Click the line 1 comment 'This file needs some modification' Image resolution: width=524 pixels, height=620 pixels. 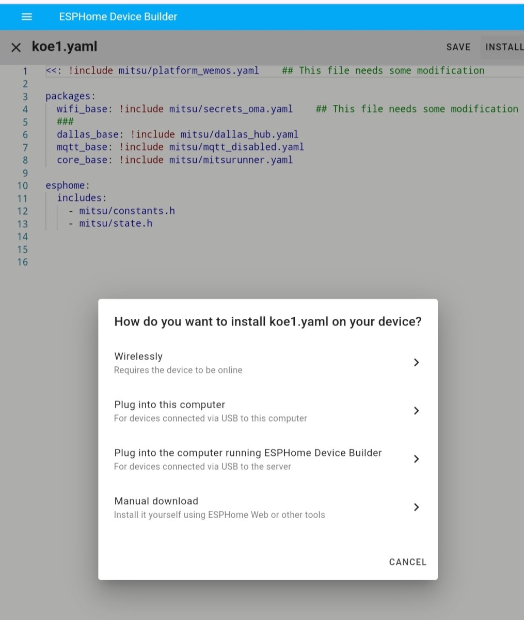coord(383,70)
